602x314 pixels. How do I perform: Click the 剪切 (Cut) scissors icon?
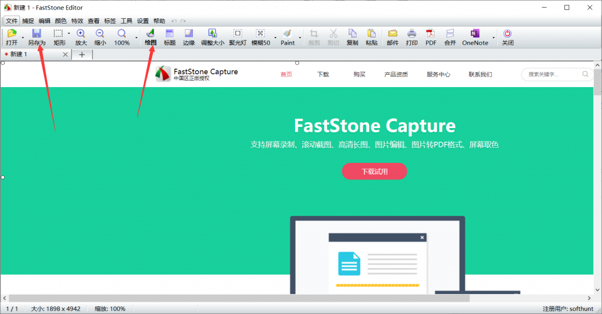[x=333, y=37]
